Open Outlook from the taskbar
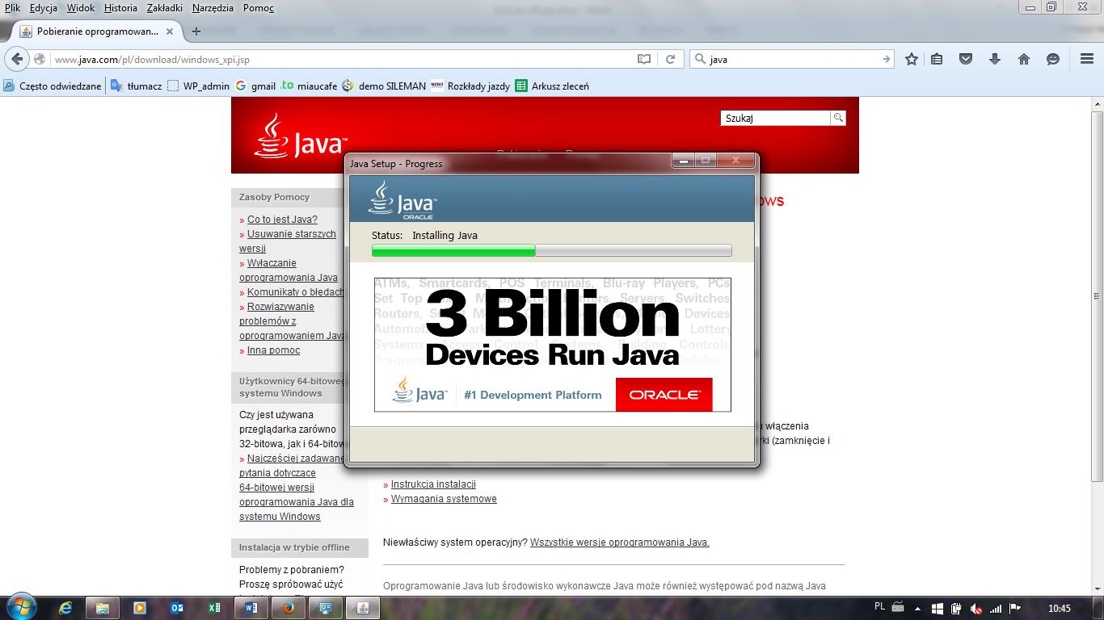 (177, 608)
